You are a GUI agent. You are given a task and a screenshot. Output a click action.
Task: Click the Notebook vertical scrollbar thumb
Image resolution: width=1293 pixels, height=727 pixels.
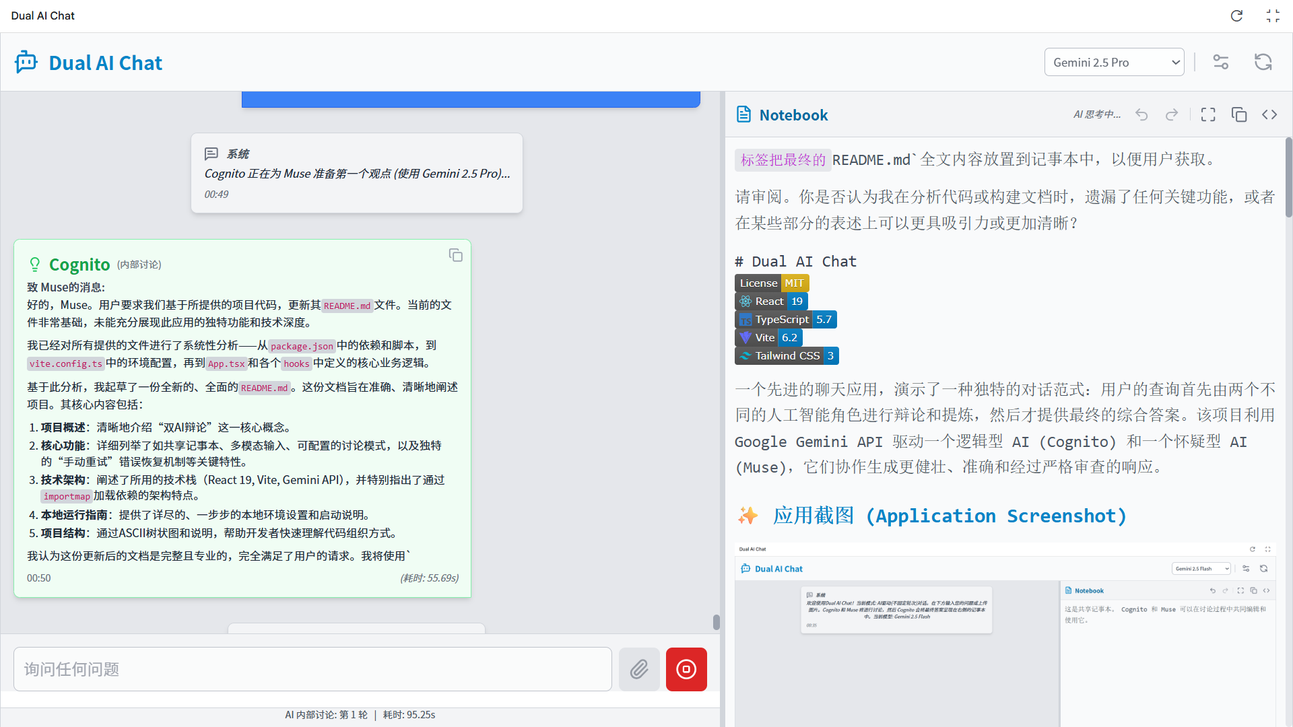(1289, 177)
